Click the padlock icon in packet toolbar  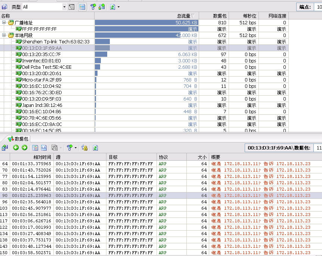tap(84, 148)
